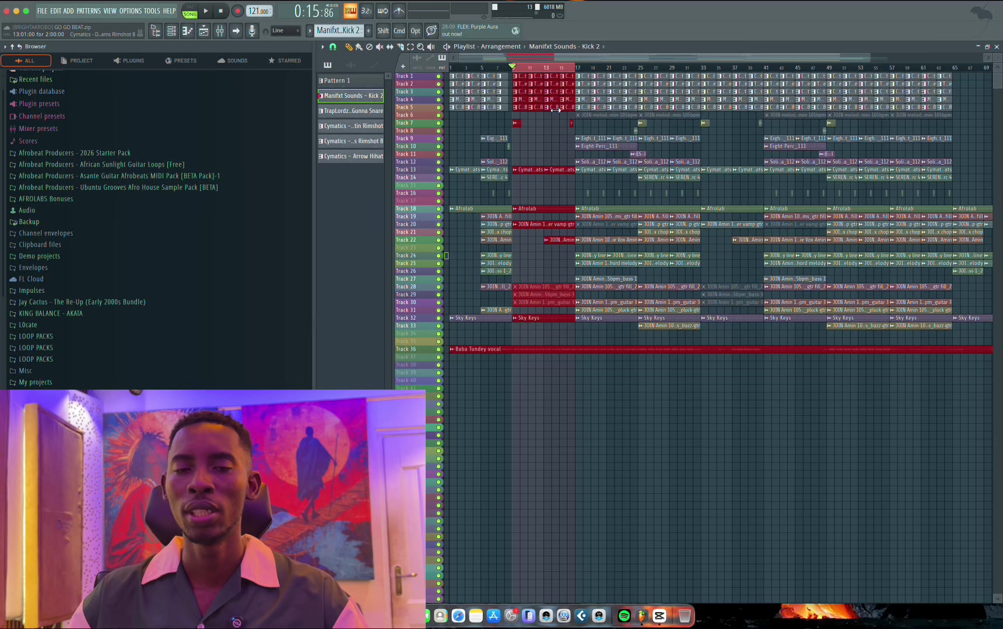Select the Playback speaker tool
Viewport: 1003px width, 629px height.
click(x=431, y=47)
